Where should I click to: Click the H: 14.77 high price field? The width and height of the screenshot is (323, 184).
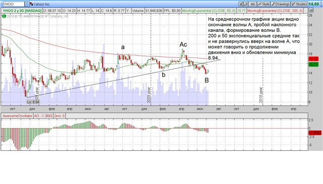[83, 11]
